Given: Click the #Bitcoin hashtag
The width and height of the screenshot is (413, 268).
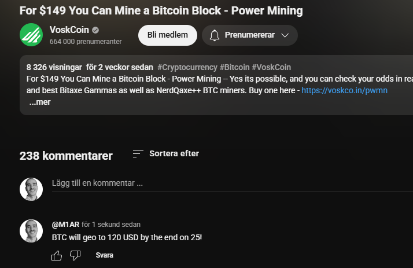Looking at the screenshot, I should [234, 67].
